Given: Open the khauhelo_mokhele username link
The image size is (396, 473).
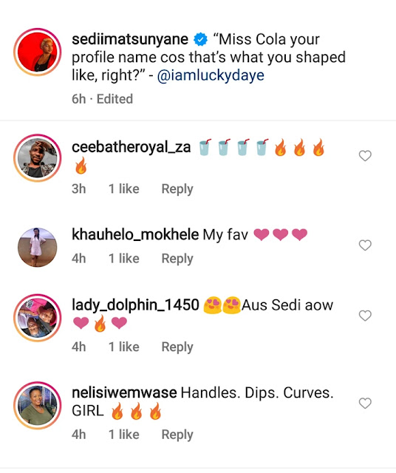Looking at the screenshot, I should (135, 235).
